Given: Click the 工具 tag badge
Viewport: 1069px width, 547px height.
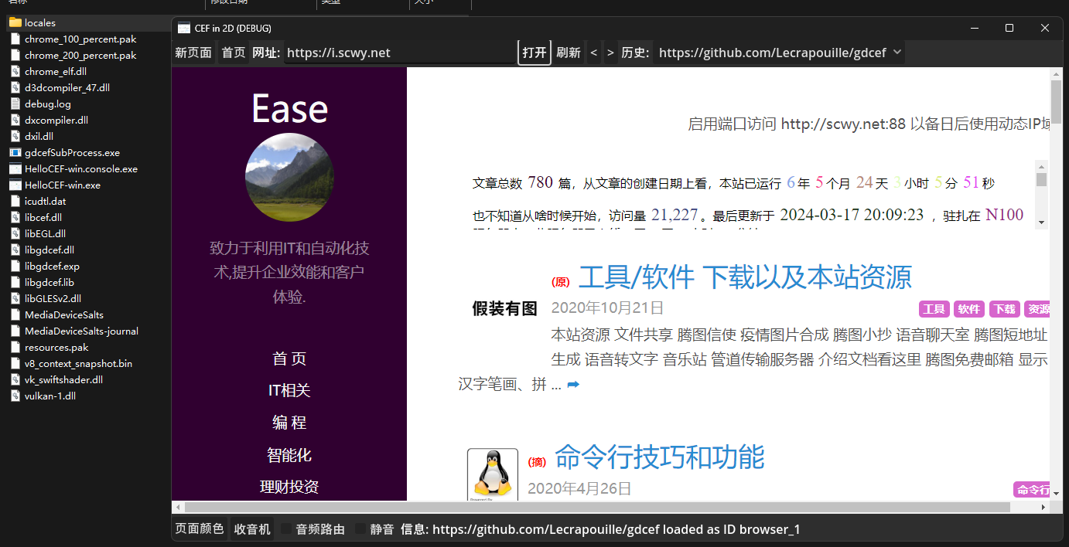Looking at the screenshot, I should tap(934, 309).
